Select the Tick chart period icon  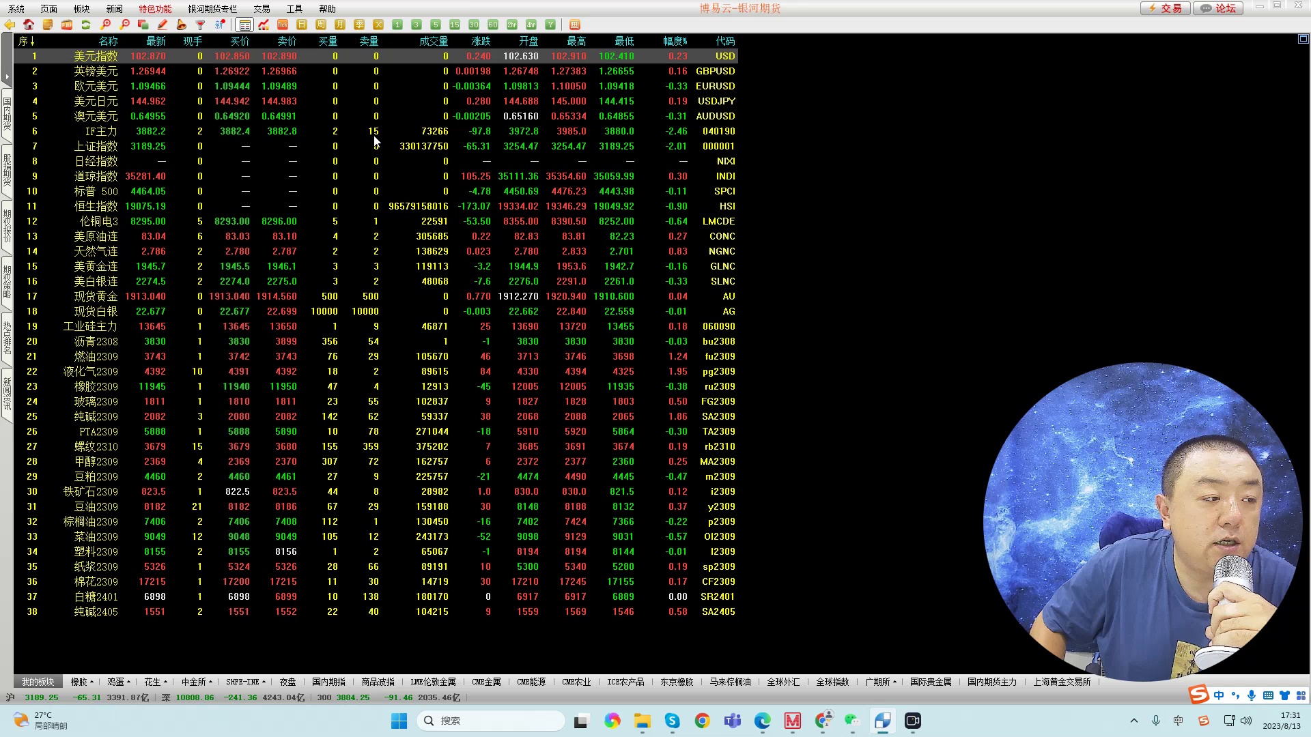(283, 25)
